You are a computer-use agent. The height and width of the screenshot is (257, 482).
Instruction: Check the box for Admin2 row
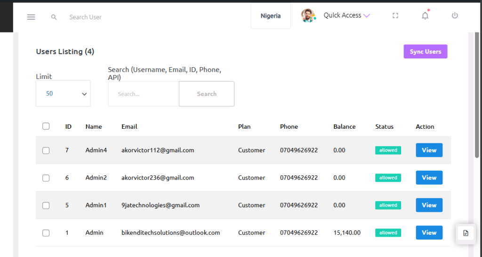46,178
